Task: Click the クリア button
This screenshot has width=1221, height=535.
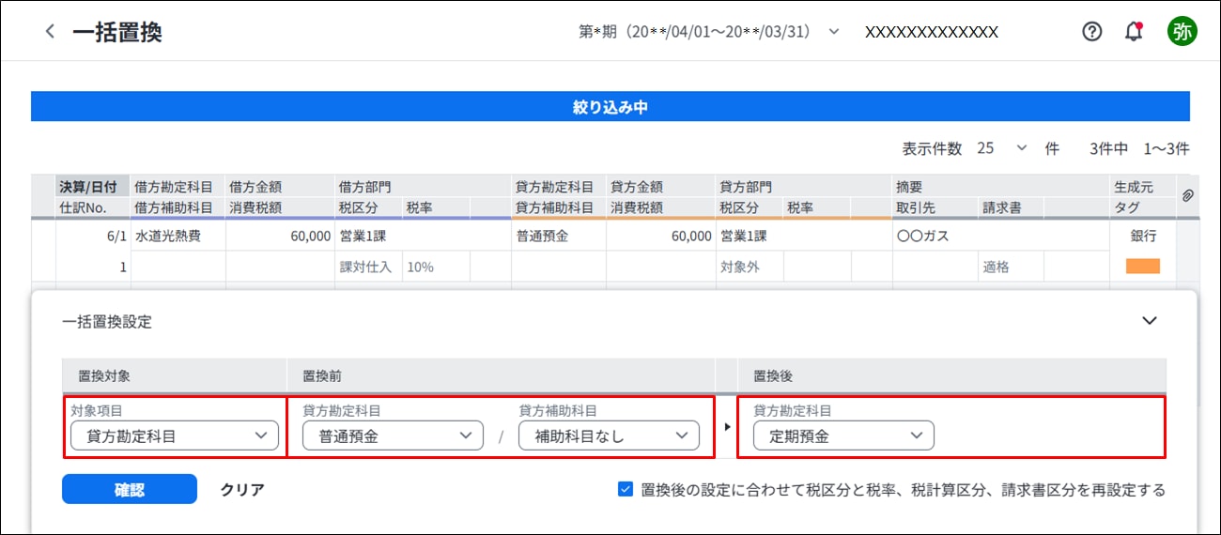Action: coord(242,489)
